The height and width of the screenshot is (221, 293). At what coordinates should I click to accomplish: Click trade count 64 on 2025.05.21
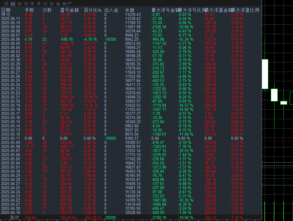45,97
